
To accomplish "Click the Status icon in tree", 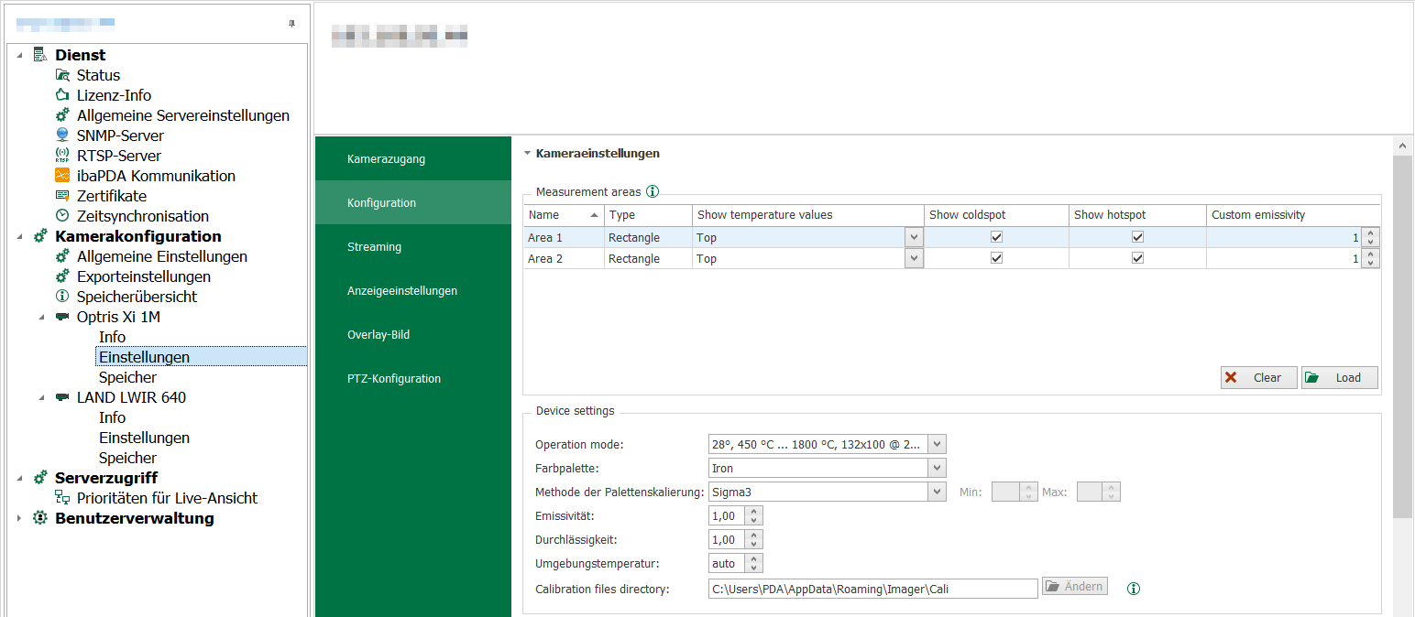I will coord(62,75).
